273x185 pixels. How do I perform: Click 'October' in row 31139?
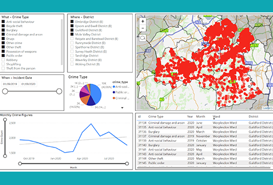click(x=201, y=141)
